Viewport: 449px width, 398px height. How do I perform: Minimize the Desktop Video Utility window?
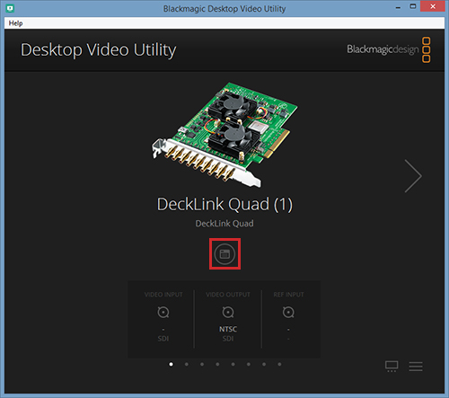[x=398, y=7]
